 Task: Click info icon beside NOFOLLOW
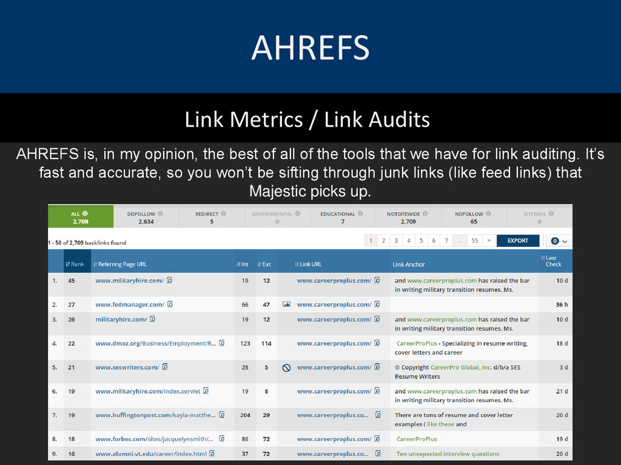(x=488, y=214)
